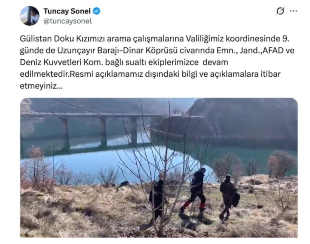Click the rightmost soldier carrying a bag
The height and width of the screenshot is (244, 310).
click(229, 197)
